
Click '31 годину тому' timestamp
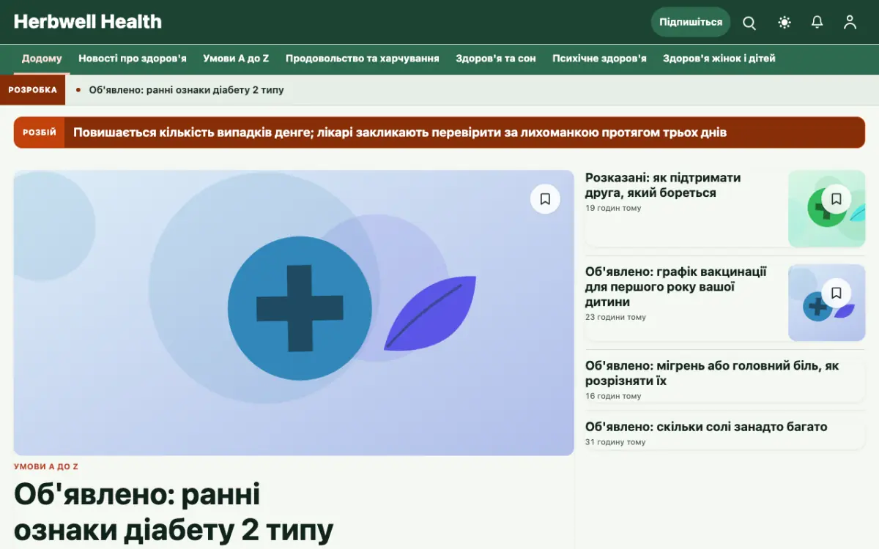tap(615, 442)
